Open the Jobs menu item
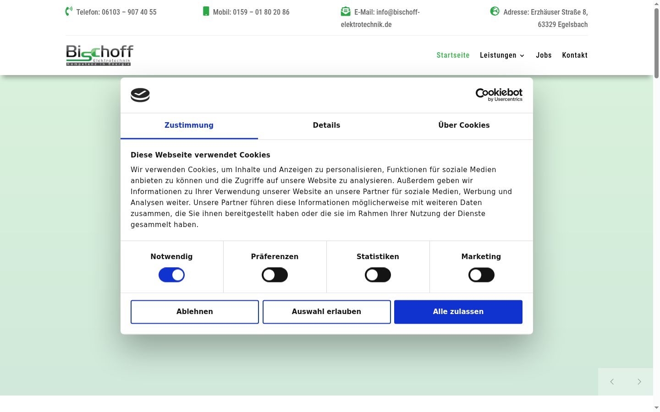This screenshot has height=412, width=660. (x=544, y=55)
